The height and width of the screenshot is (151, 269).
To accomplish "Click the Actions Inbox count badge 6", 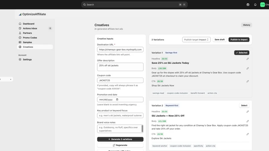I will pyautogui.click(x=50, y=28).
